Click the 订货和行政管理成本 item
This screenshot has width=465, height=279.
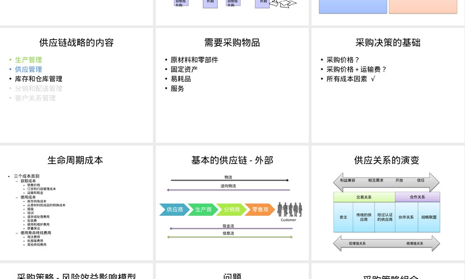(x=41, y=189)
